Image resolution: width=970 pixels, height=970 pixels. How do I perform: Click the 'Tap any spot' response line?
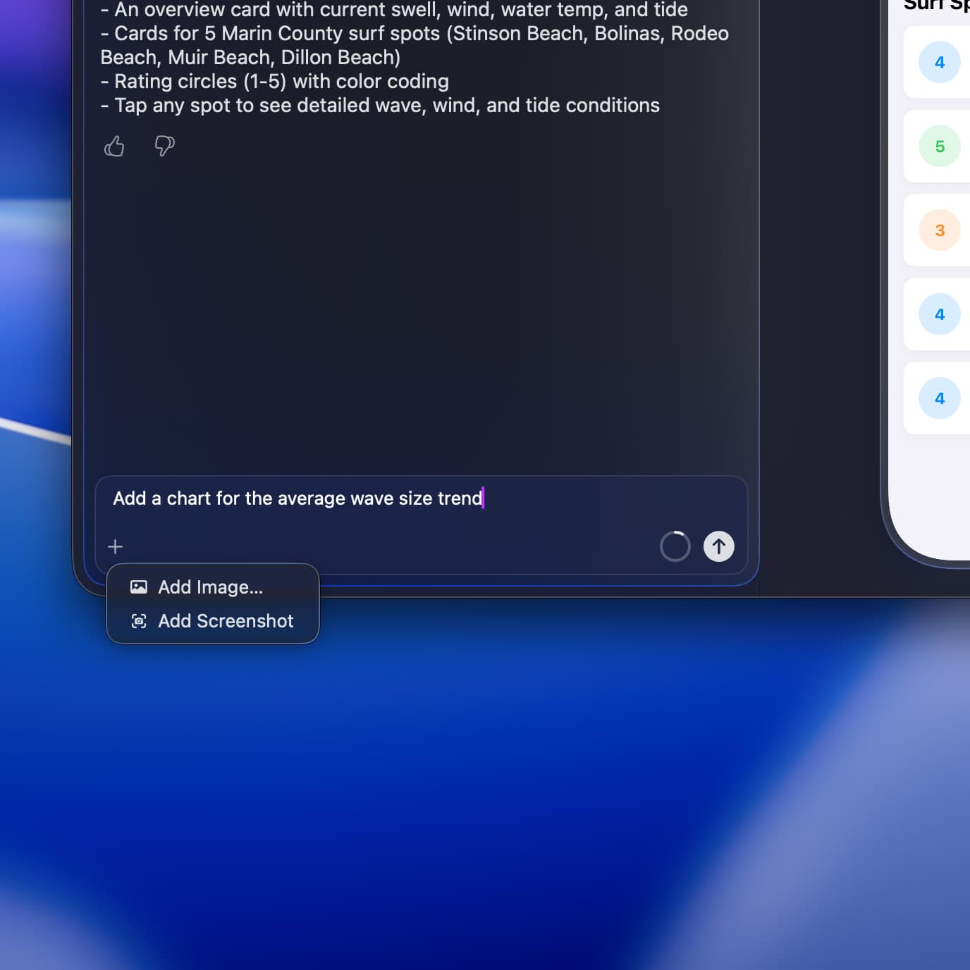click(381, 106)
